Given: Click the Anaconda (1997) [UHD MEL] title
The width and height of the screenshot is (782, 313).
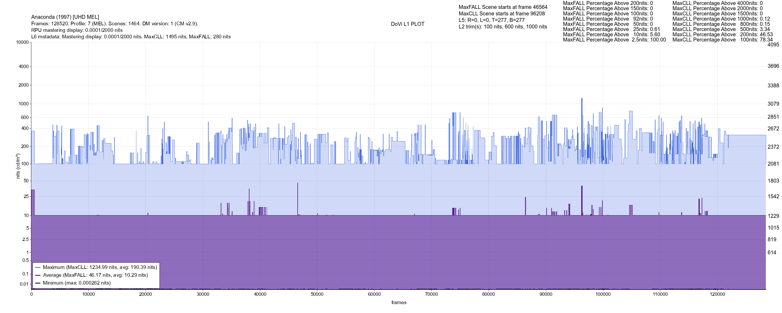Looking at the screenshot, I should [65, 17].
